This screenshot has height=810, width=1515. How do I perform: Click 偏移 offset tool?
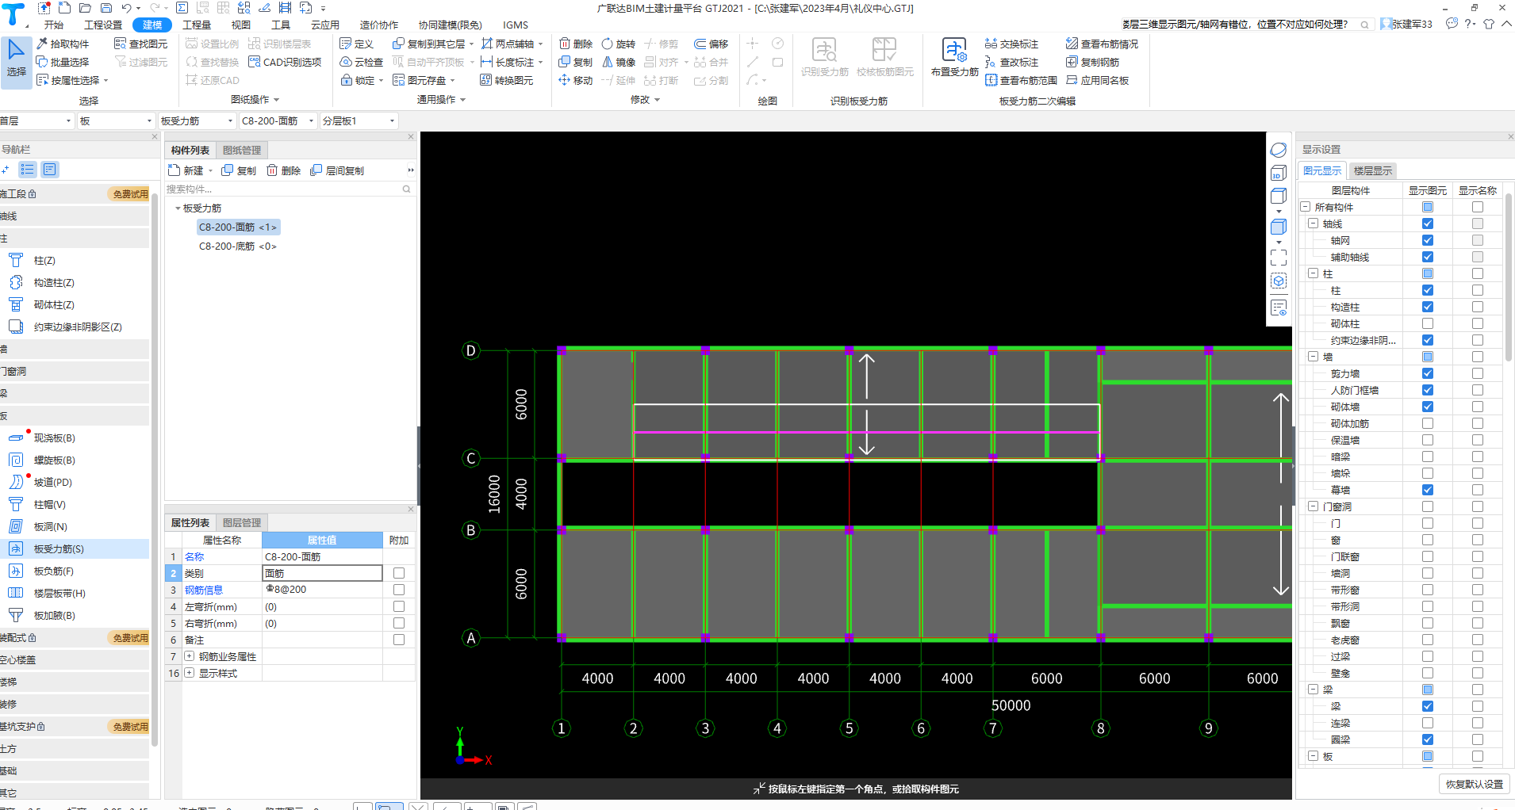pyautogui.click(x=711, y=44)
